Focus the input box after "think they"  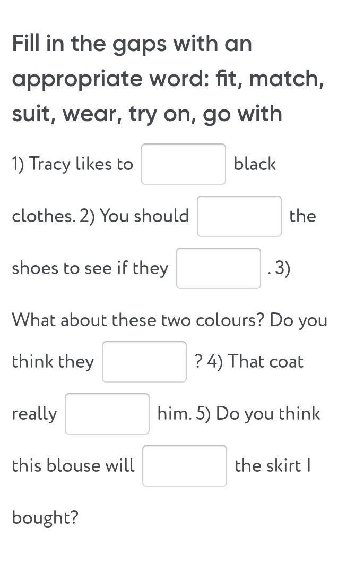coord(144,362)
